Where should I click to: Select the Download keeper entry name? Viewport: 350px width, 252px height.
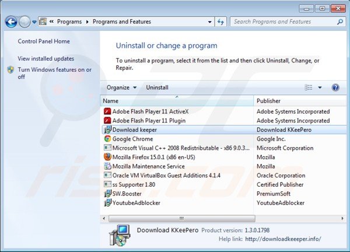click(x=135, y=129)
